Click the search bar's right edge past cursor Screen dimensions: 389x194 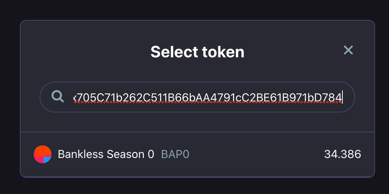348,97
